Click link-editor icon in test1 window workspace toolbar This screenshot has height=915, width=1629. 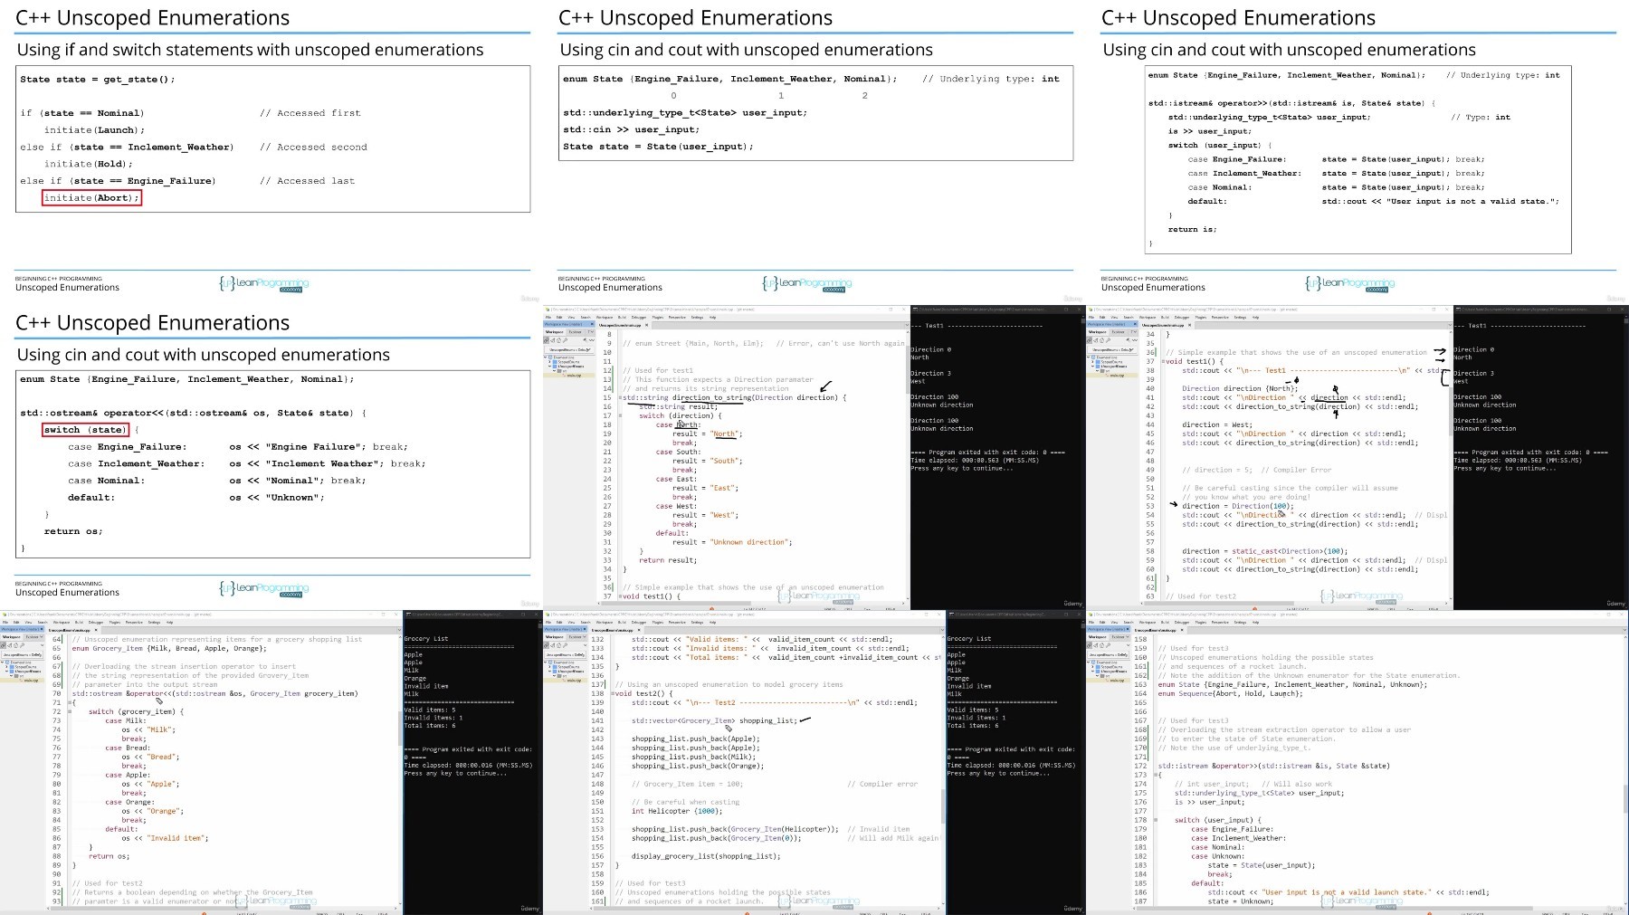click(1089, 340)
